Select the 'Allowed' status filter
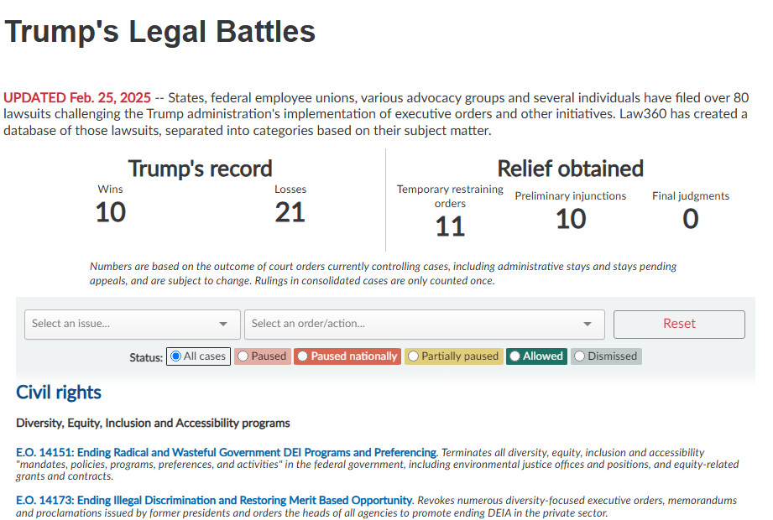773x520 pixels. coord(536,356)
